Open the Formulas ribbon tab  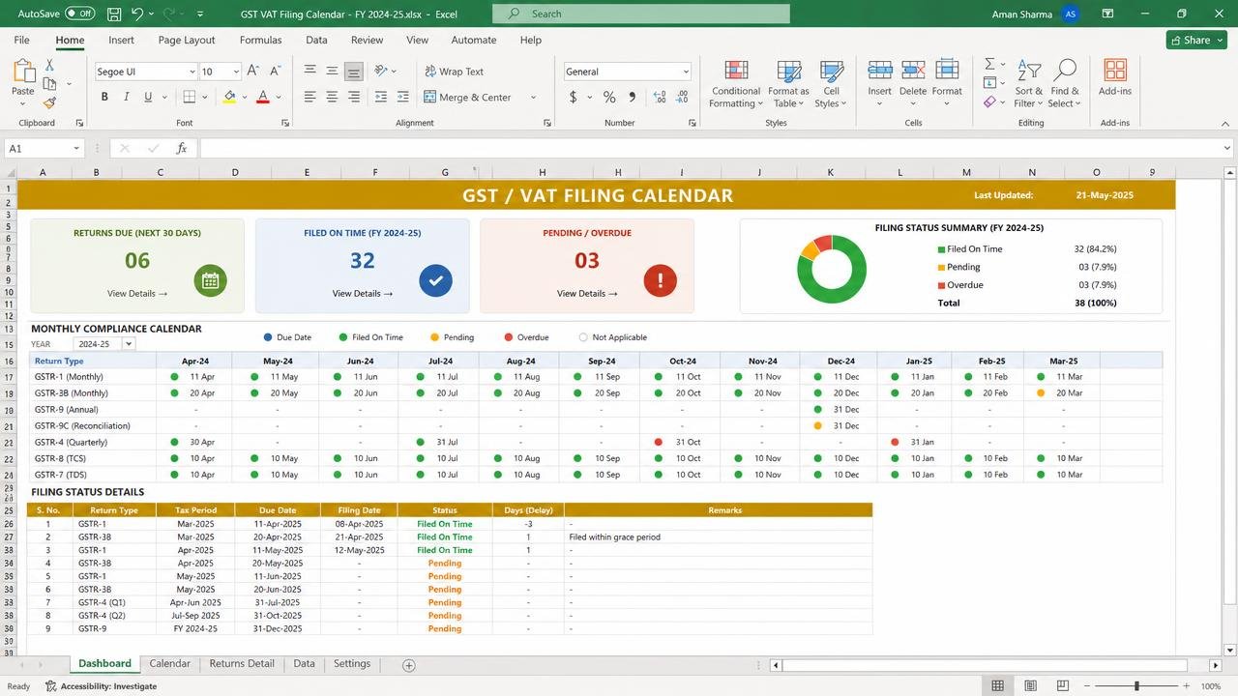pos(260,40)
